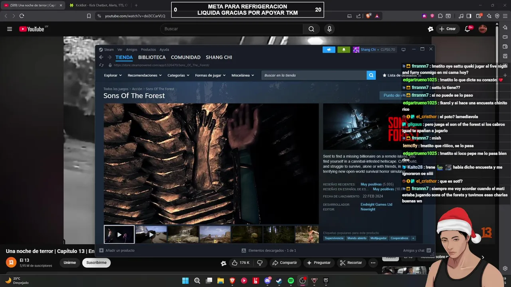
Task: Expand the Recomendaciones dropdown
Action: coord(145,75)
